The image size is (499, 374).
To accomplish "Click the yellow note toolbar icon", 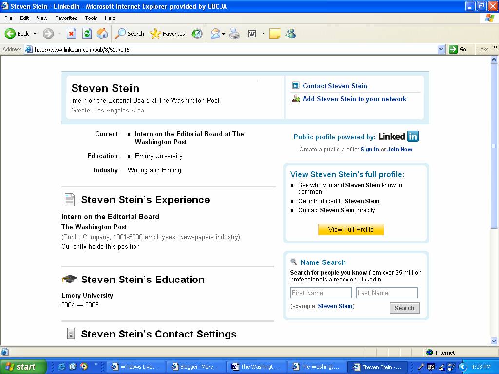I will coord(275,34).
